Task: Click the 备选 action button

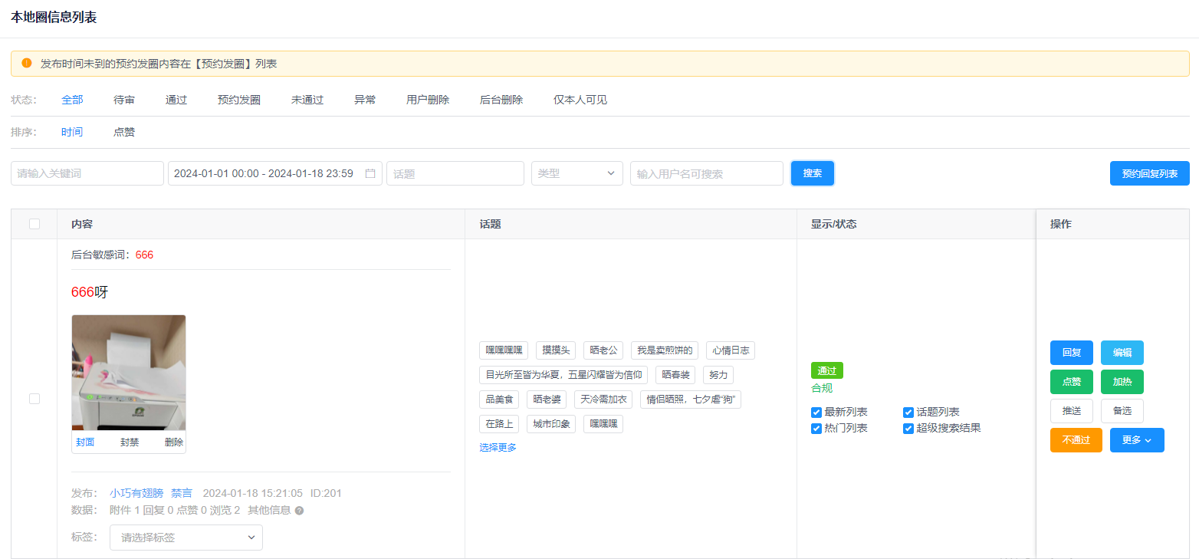Action: tap(1122, 411)
